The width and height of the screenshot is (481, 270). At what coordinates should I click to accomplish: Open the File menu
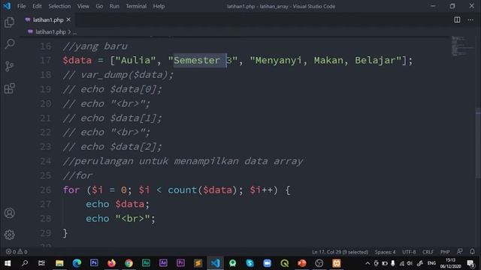coord(22,6)
